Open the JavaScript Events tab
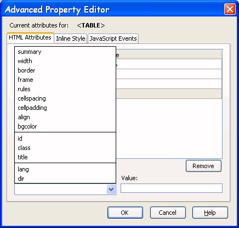Image resolution: width=239 pixels, height=228 pixels. (113, 38)
